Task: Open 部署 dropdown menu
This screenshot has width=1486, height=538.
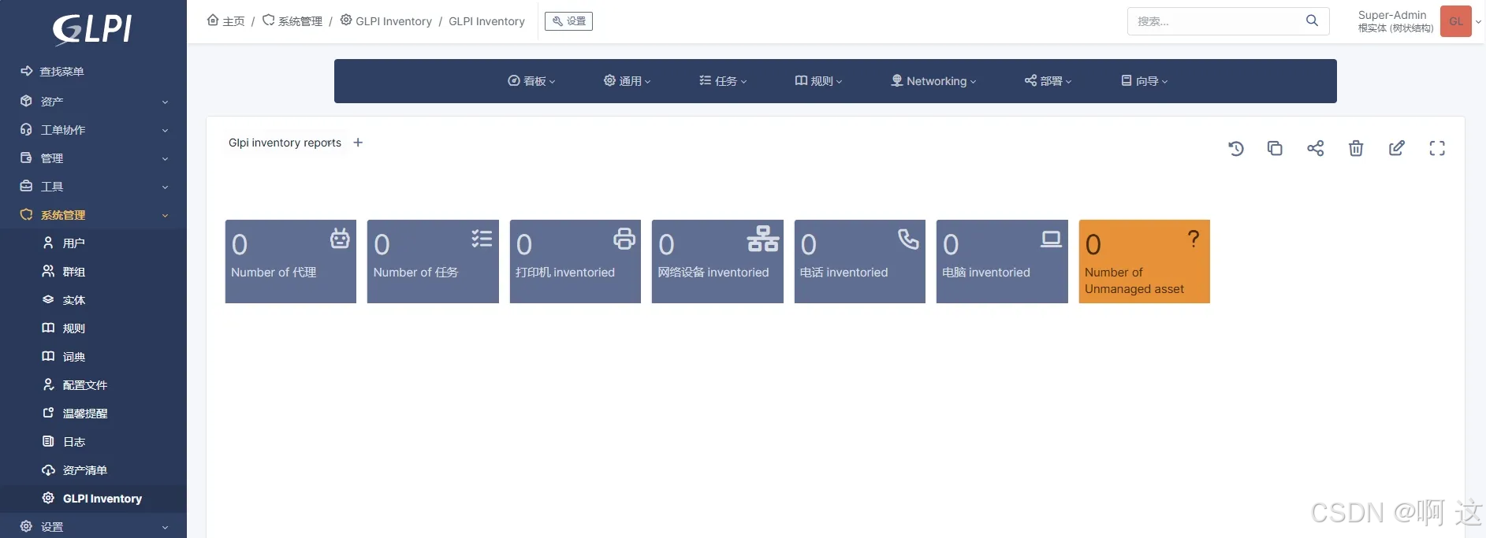Action: click(1048, 81)
